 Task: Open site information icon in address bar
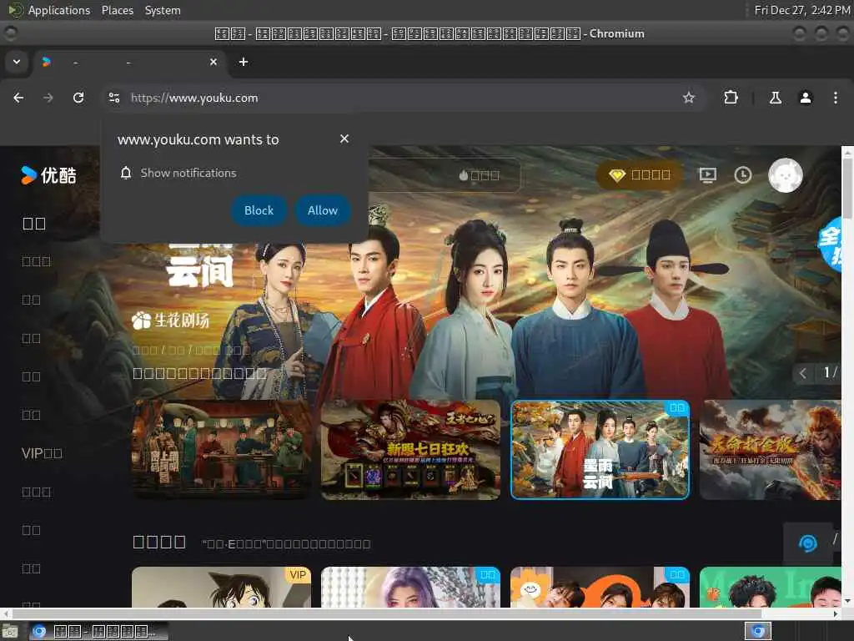[114, 98]
